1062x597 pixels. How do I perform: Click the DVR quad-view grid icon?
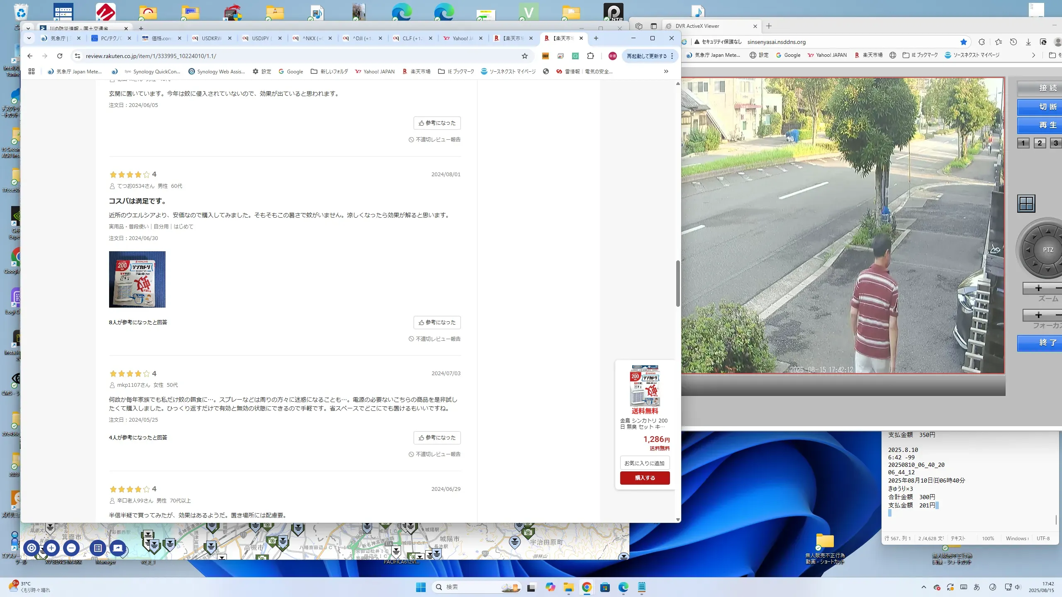(x=1026, y=204)
